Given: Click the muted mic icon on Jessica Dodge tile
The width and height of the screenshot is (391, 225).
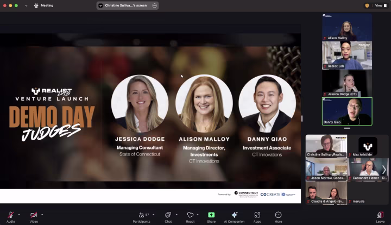Looking at the screenshot, I should (325, 94).
